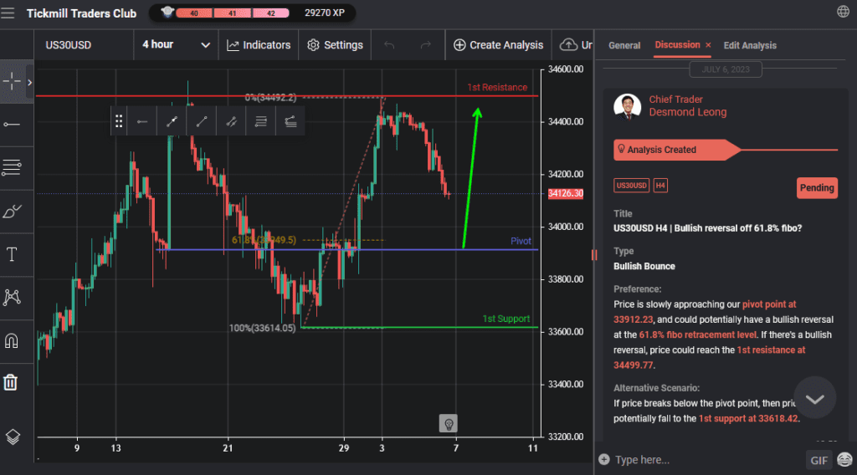Switch to the General tab
The image size is (857, 475).
[x=624, y=45]
